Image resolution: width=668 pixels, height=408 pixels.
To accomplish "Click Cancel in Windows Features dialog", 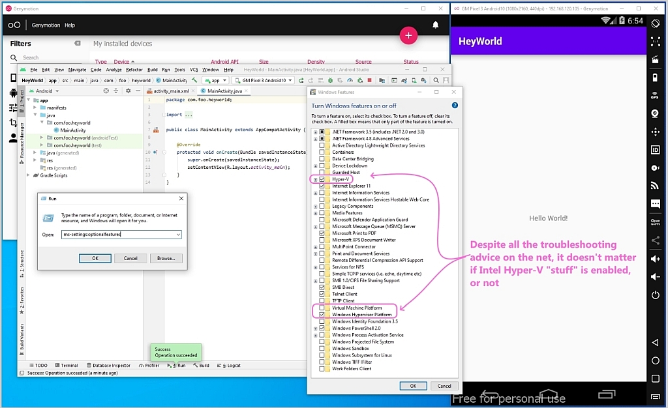I will click(444, 386).
